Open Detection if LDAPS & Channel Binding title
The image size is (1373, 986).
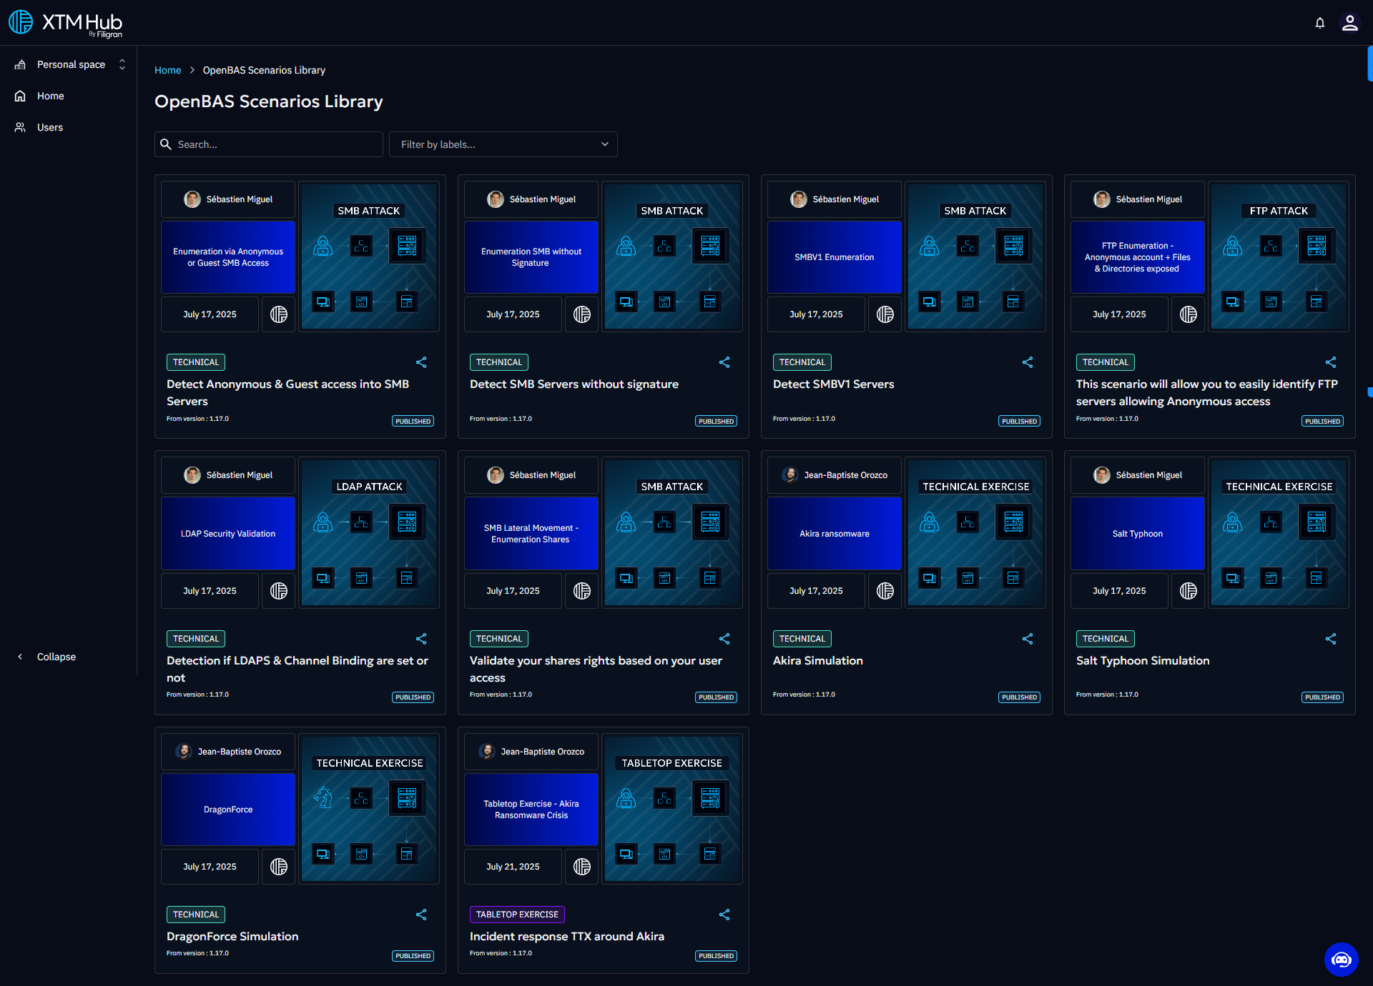click(x=297, y=669)
